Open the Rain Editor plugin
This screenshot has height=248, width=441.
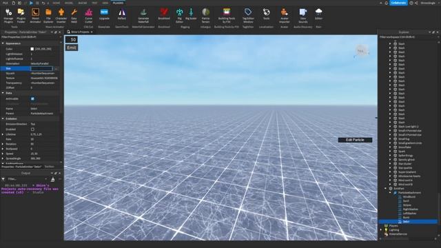tap(318, 14)
